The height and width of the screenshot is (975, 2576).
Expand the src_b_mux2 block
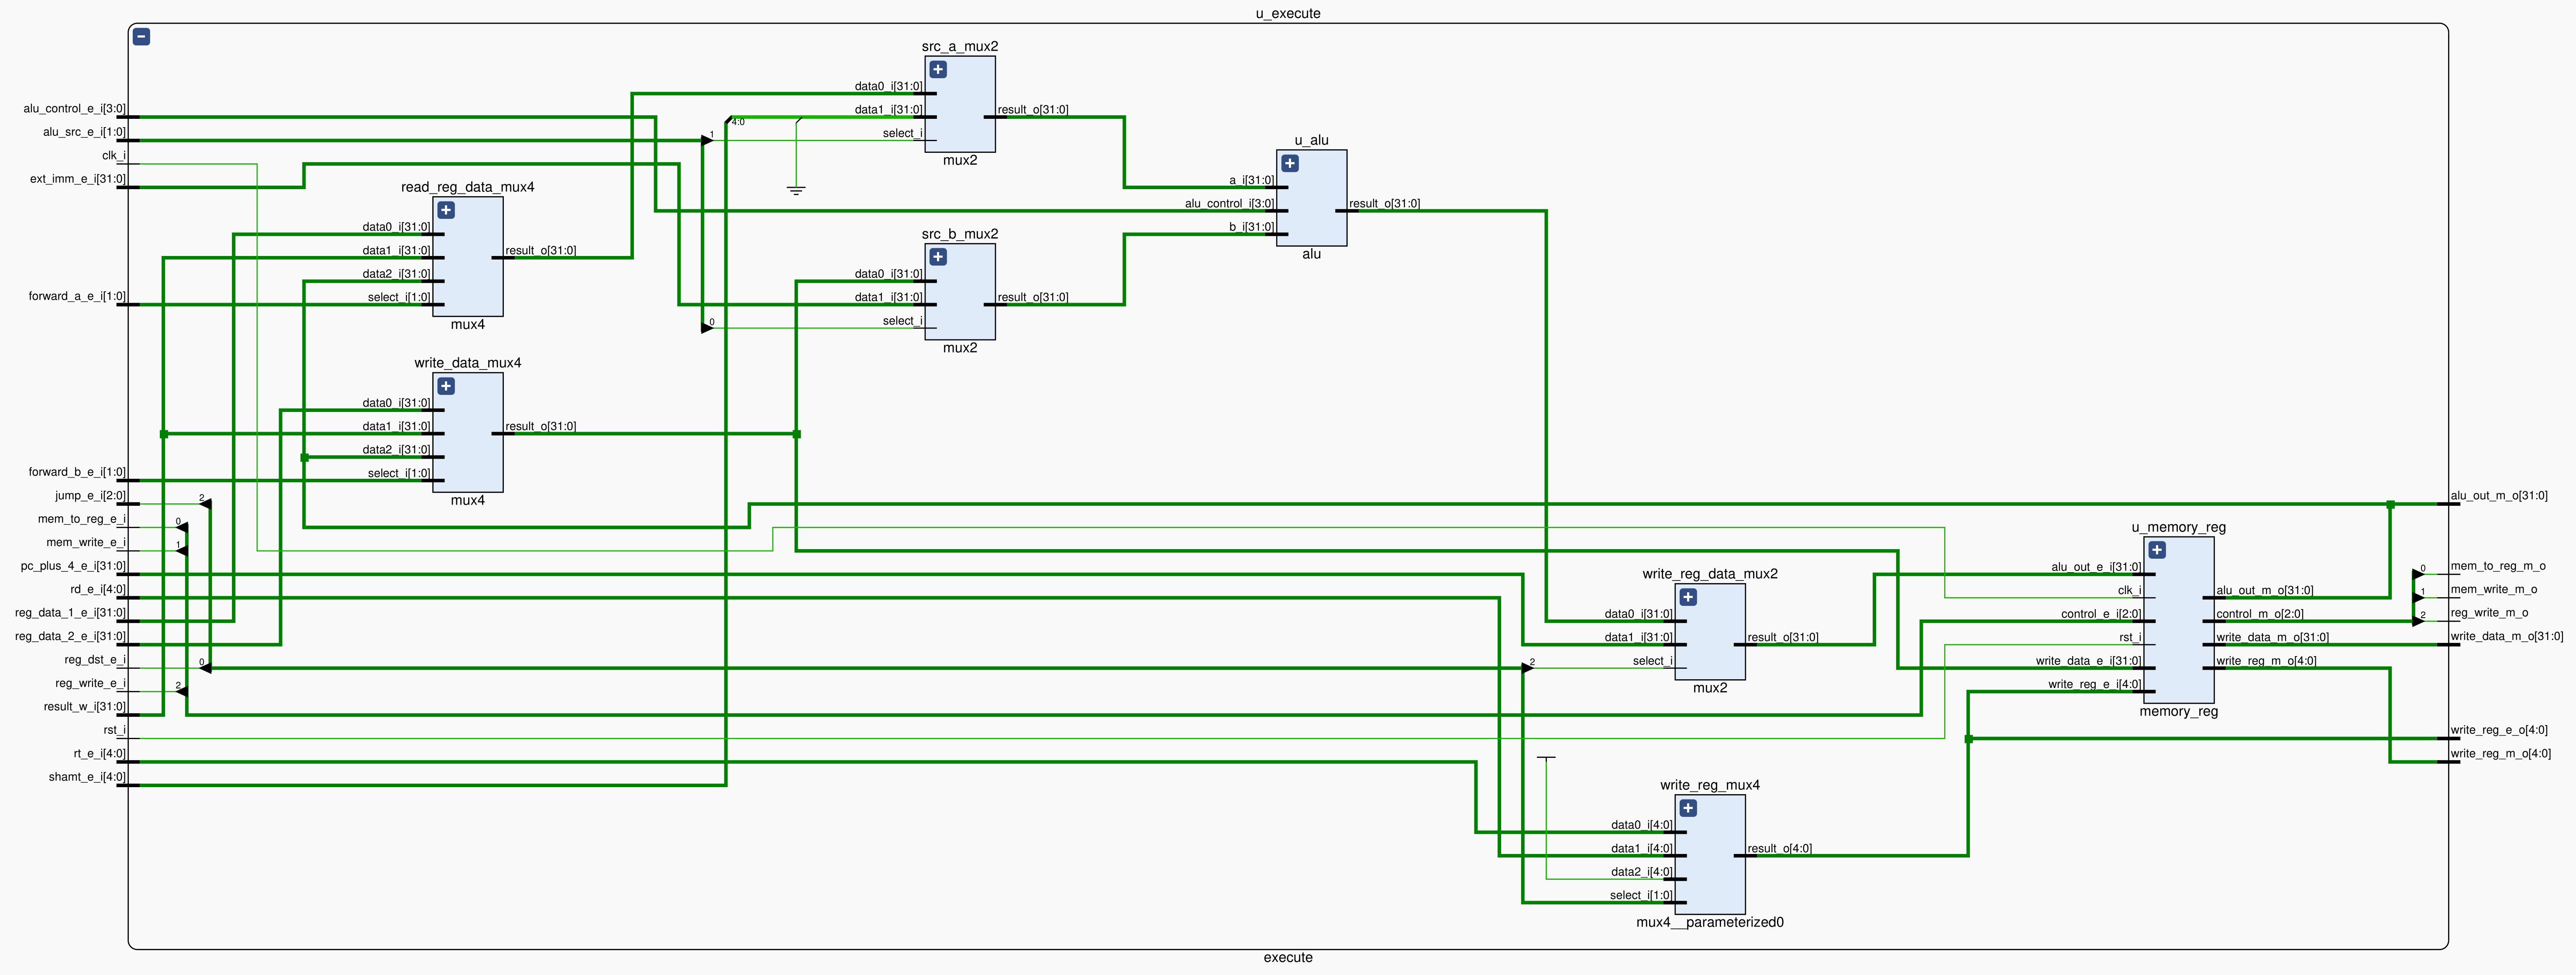(938, 257)
